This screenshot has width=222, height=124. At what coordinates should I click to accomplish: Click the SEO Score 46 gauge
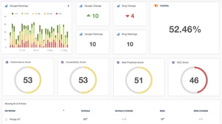194,80
